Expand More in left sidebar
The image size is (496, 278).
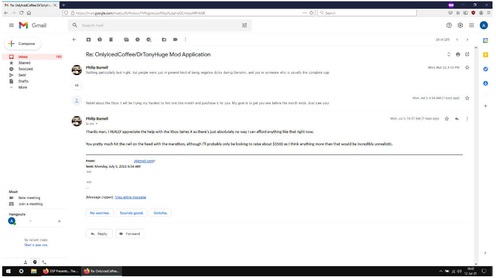tap(22, 87)
